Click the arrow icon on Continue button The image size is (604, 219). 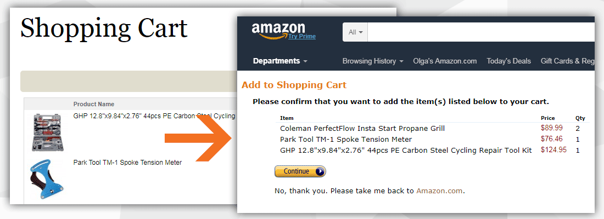tap(320, 171)
